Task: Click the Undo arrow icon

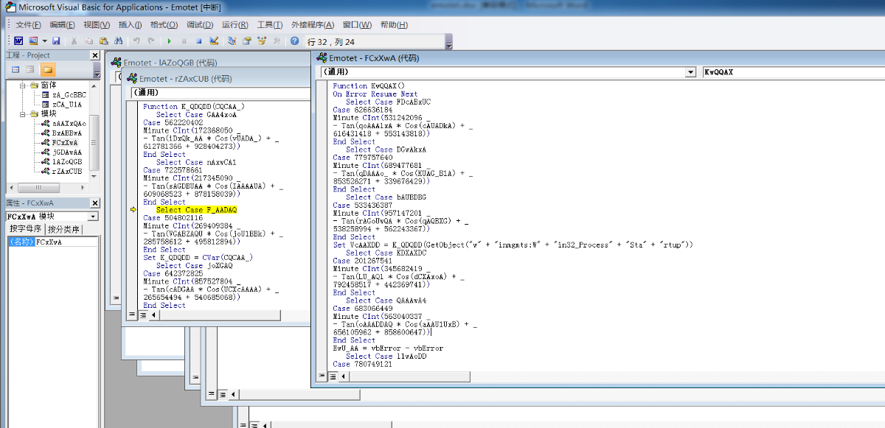Action: [136, 41]
